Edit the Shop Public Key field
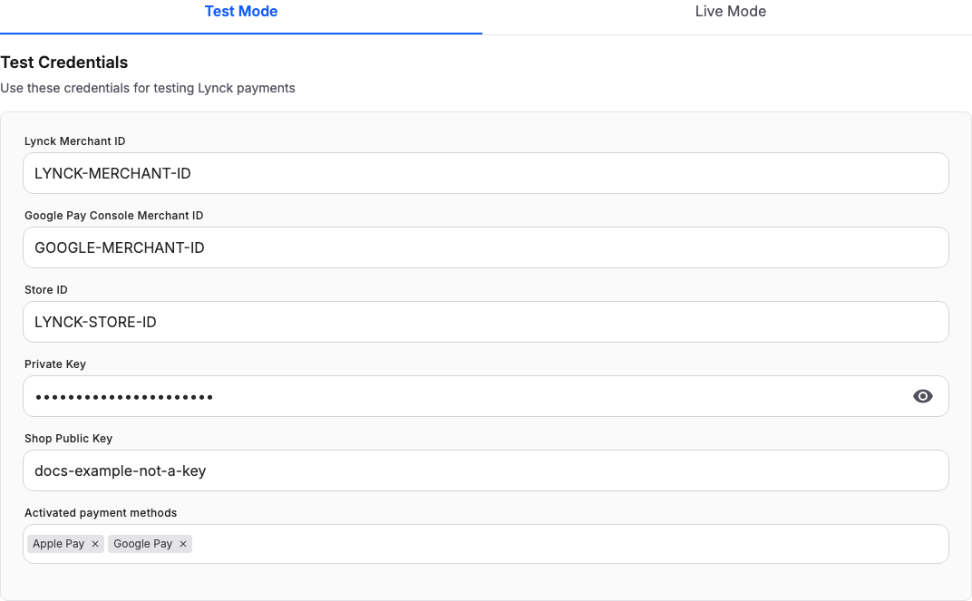Image resolution: width=972 pixels, height=601 pixels. coord(485,470)
